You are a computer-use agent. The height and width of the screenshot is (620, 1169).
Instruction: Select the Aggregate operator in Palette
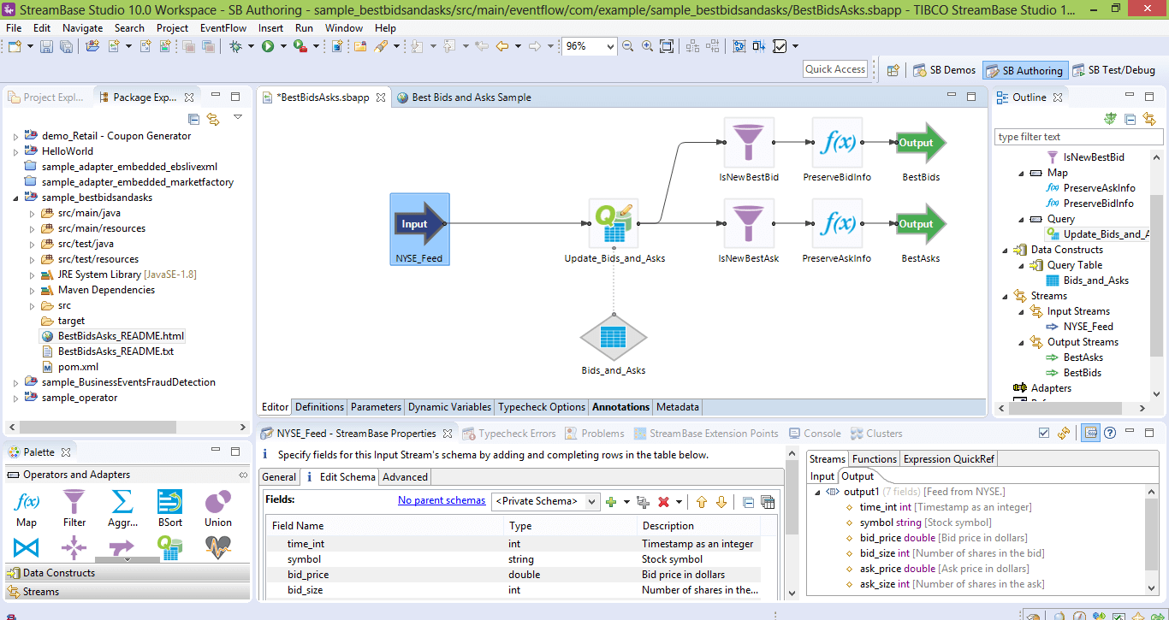[122, 508]
